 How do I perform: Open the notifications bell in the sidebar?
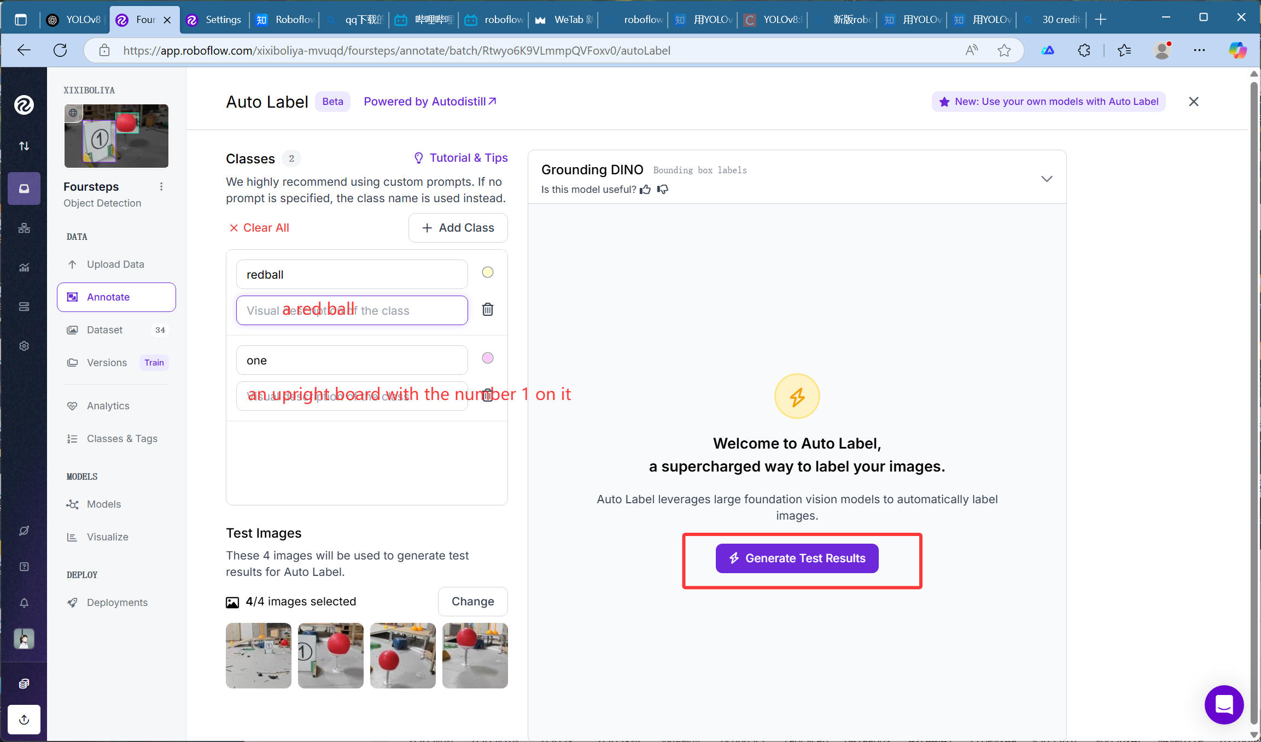(x=24, y=603)
